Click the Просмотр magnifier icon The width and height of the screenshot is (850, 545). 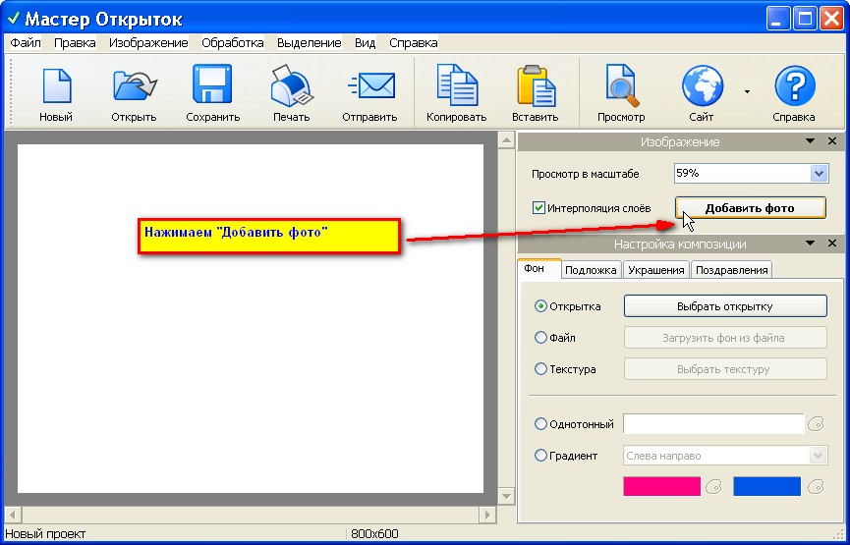(621, 85)
